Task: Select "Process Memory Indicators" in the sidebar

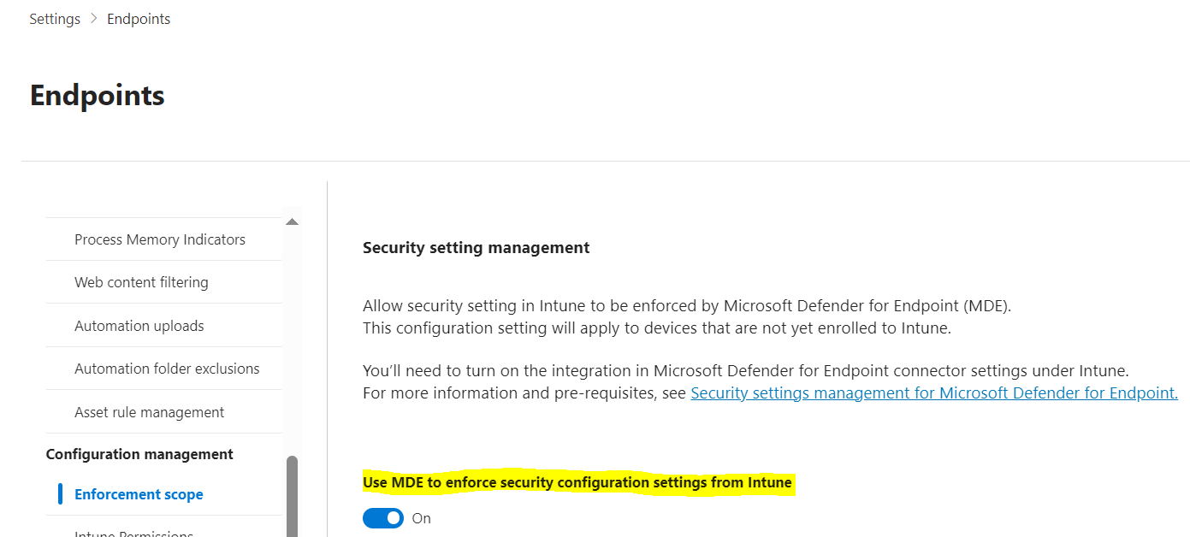Action: [159, 239]
